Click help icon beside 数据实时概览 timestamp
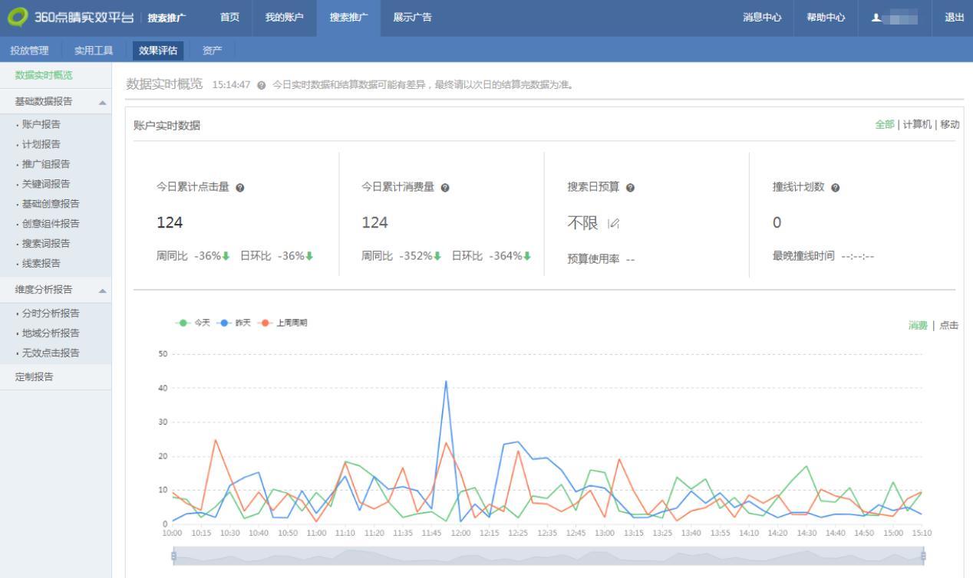973x578 pixels. click(262, 84)
